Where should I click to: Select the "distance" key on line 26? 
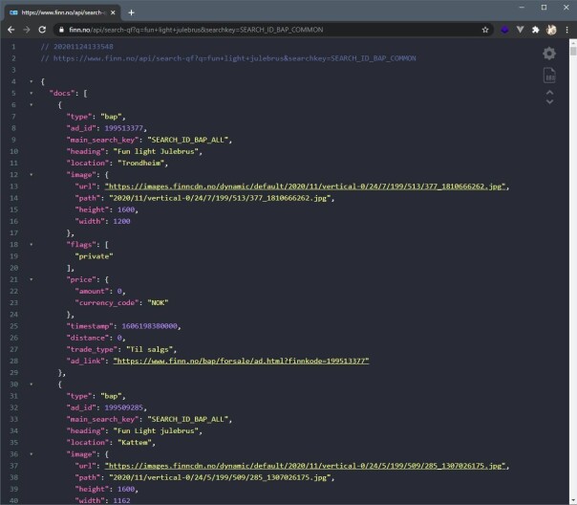click(x=88, y=338)
